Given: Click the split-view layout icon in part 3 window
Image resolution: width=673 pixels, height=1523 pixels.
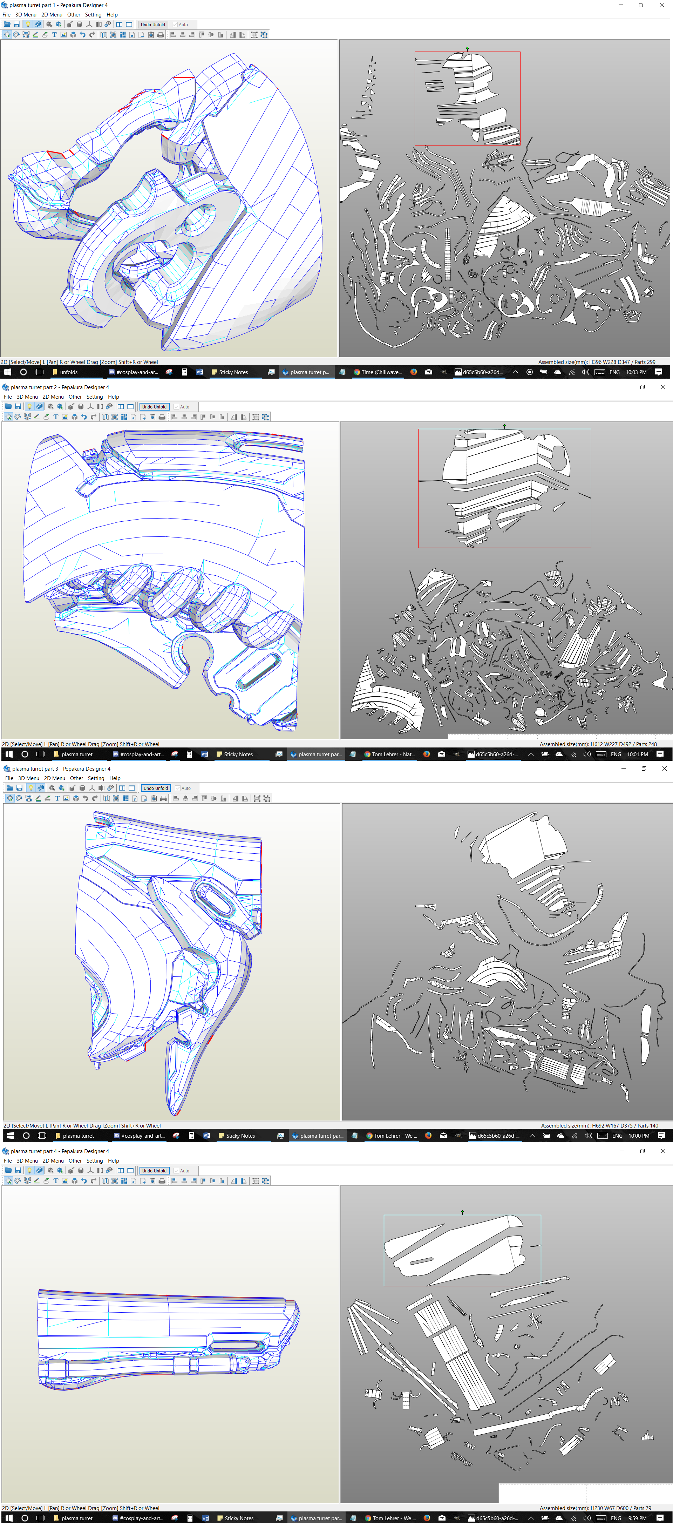Looking at the screenshot, I should [x=122, y=788].
